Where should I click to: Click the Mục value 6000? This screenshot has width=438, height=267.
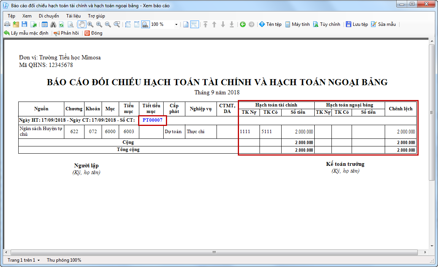click(110, 132)
